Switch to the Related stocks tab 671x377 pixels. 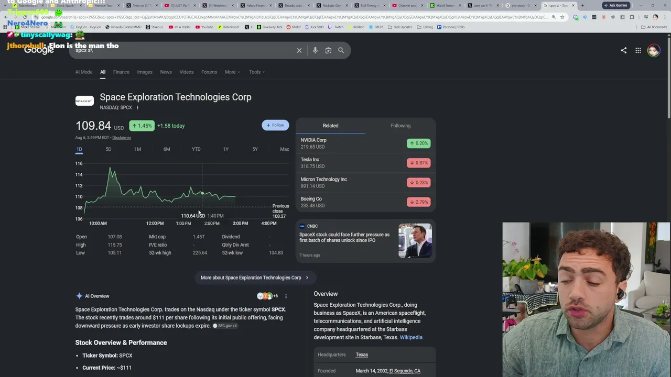click(x=331, y=126)
